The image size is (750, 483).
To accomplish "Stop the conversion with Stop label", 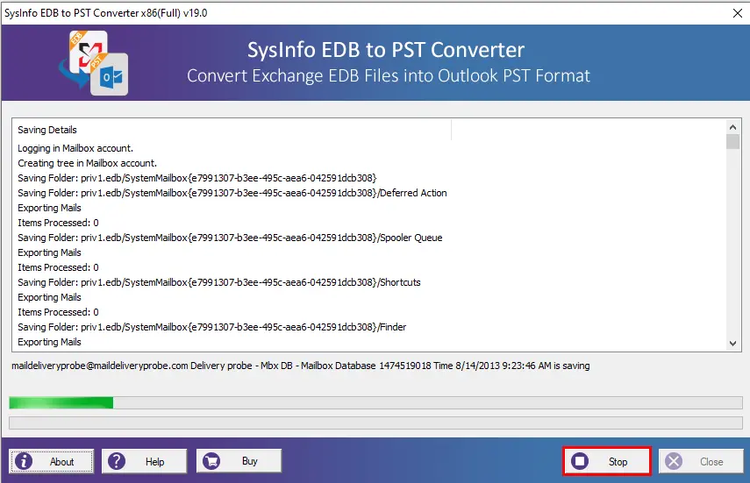I will pos(618,461).
